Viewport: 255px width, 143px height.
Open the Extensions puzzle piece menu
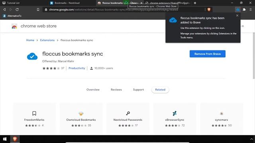point(244,10)
